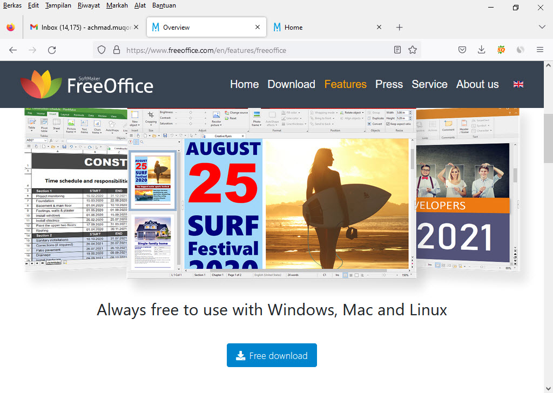Adjust the Brightness slider

coord(191,112)
